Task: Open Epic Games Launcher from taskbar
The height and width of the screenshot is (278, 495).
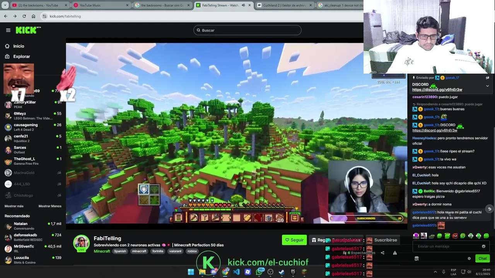Action: [x=293, y=272]
